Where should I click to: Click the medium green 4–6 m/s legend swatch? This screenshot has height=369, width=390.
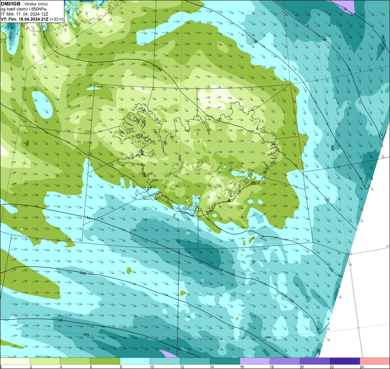click(x=75, y=361)
